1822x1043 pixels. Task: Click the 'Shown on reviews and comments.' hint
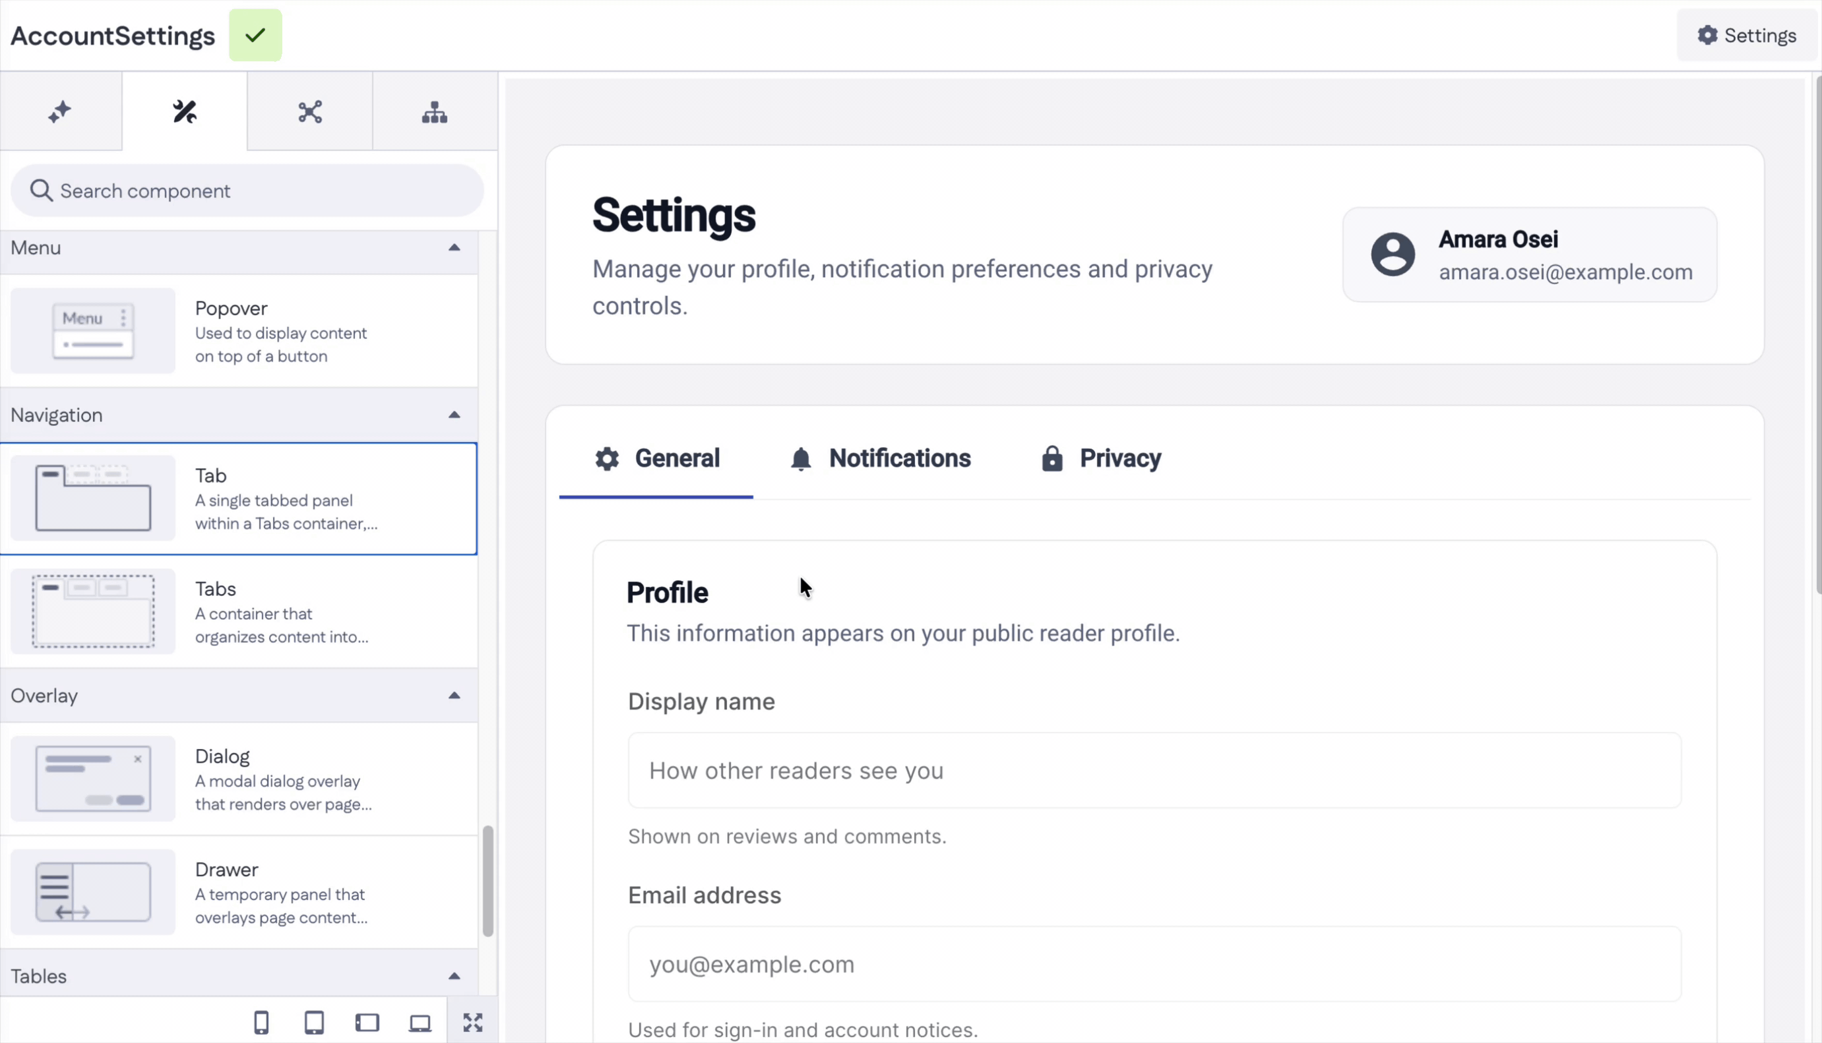(788, 837)
